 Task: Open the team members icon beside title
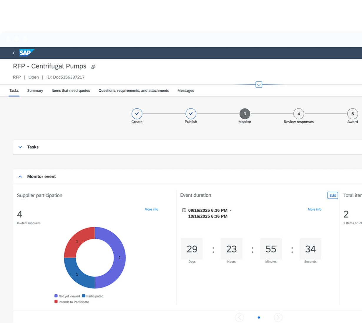tap(93, 67)
